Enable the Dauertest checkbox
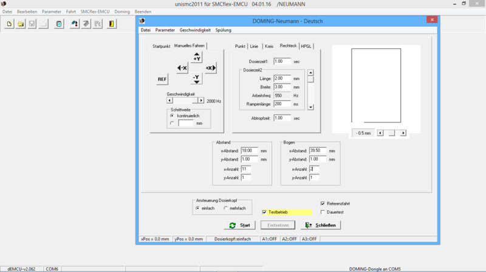Image resolution: width=486 pixels, height=272 pixels. [323, 212]
